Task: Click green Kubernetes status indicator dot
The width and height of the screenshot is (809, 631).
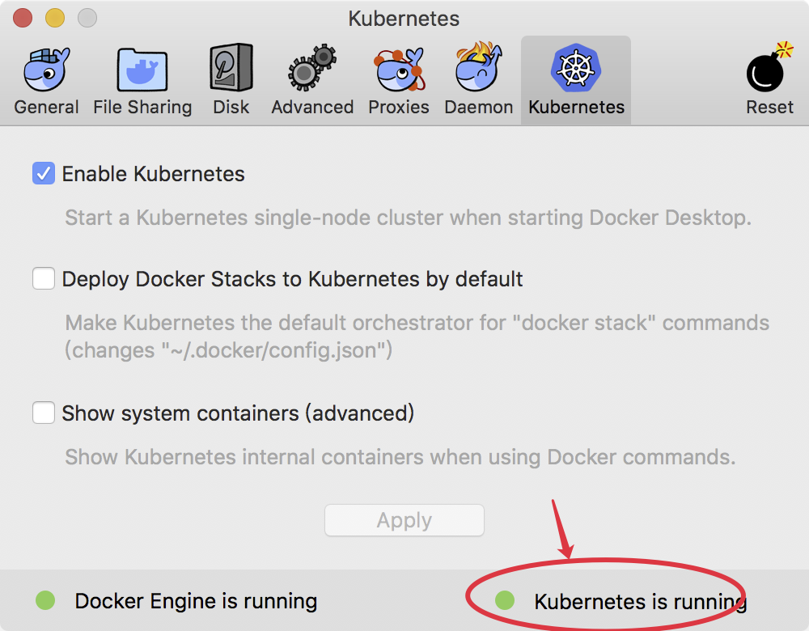Action: [505, 600]
